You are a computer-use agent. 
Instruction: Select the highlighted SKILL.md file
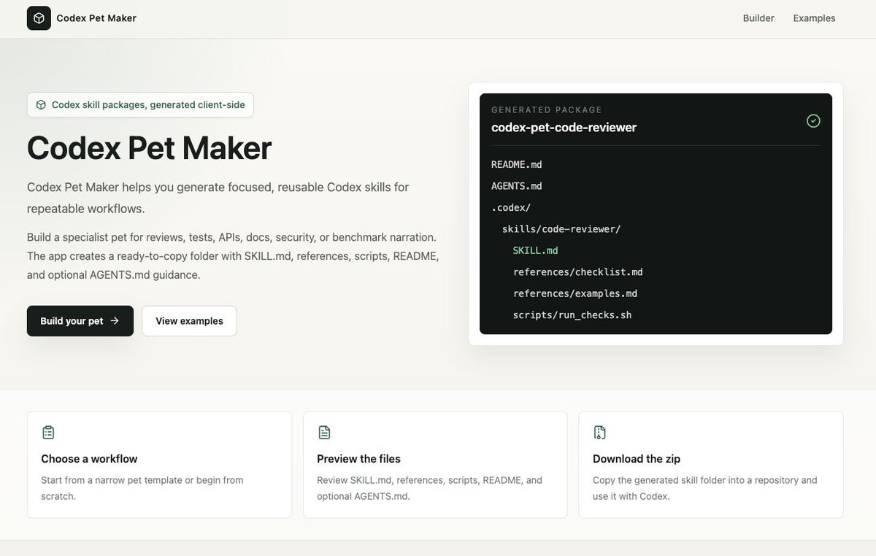(535, 250)
